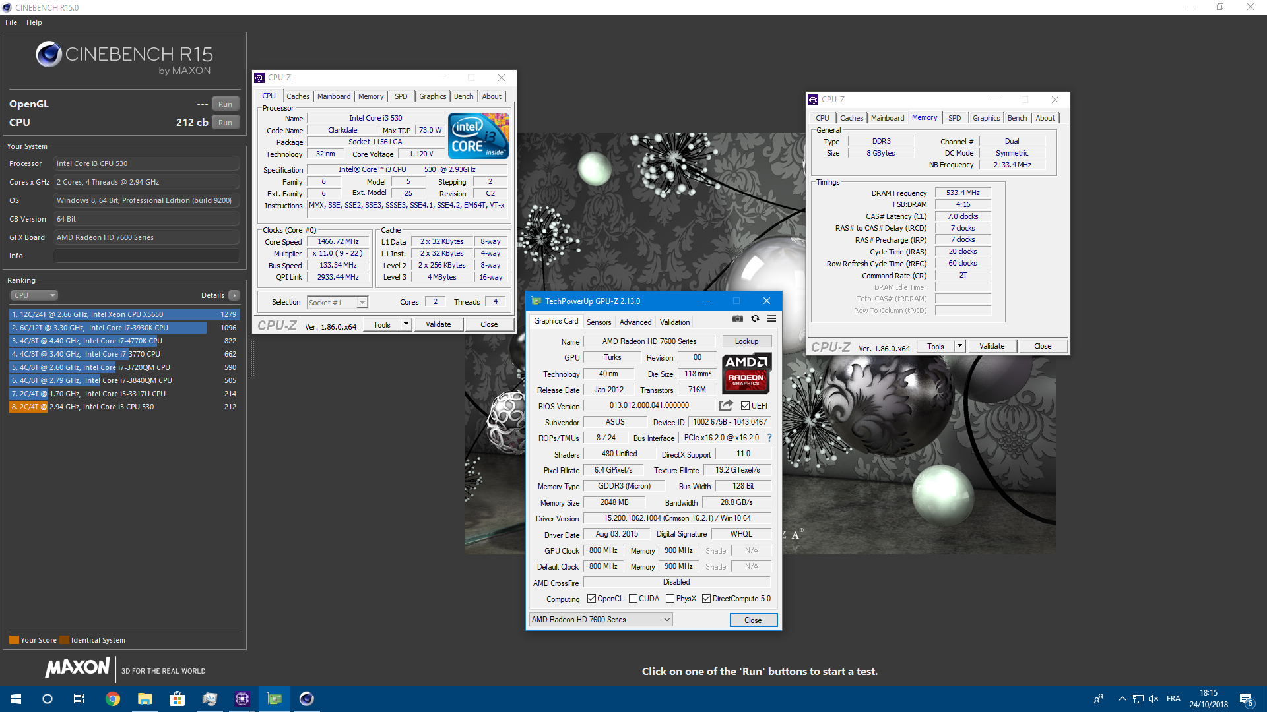The width and height of the screenshot is (1267, 712).
Task: Select the Core i3 530 ranking row
Action: pyautogui.click(x=124, y=407)
